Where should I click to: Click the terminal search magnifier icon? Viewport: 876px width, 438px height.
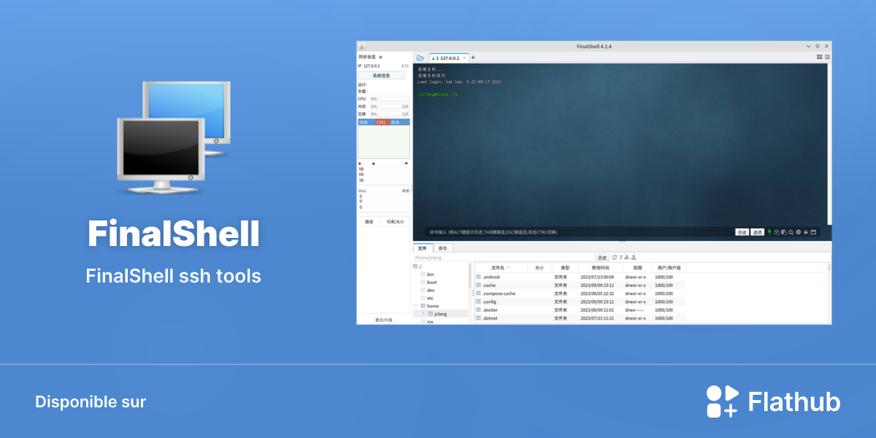[x=791, y=232]
